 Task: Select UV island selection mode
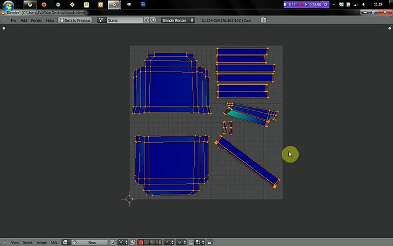pyautogui.click(x=159, y=242)
